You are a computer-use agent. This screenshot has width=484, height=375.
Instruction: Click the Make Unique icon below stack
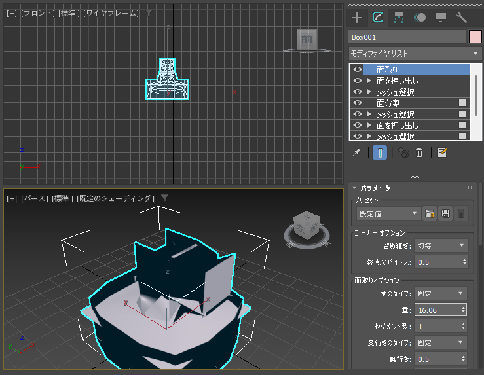click(x=403, y=152)
